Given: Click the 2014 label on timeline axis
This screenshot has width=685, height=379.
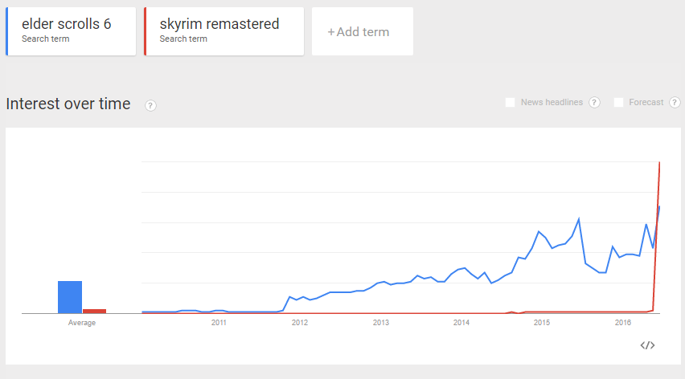Looking at the screenshot, I should point(461,323).
